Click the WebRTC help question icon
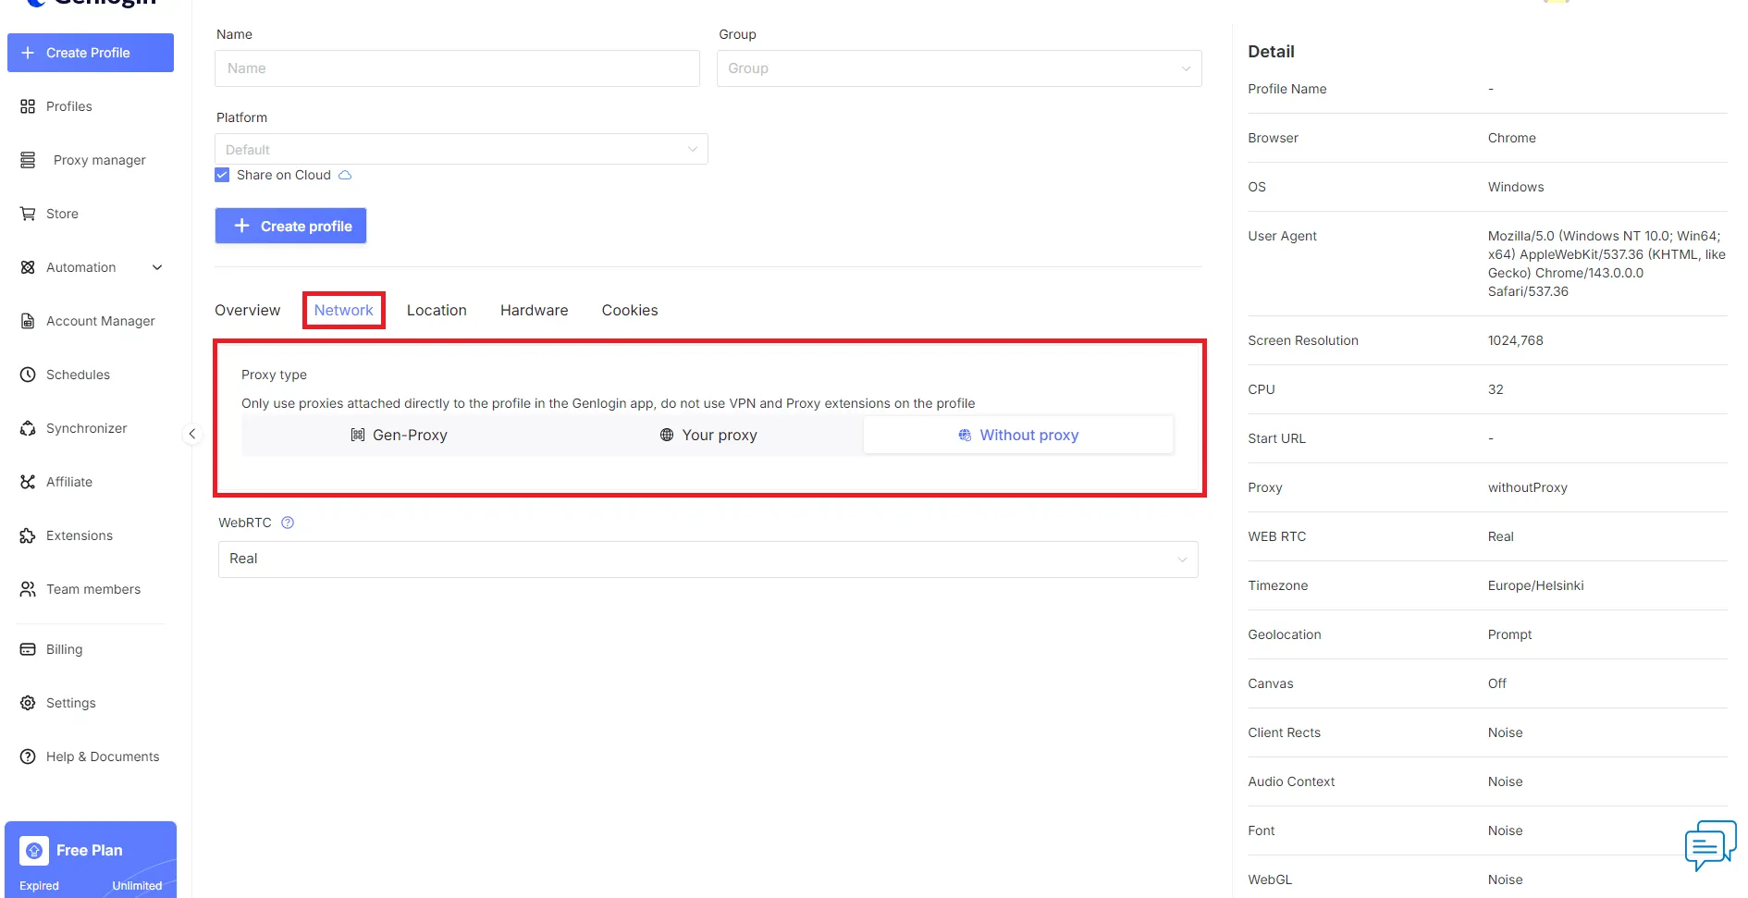 tap(288, 523)
